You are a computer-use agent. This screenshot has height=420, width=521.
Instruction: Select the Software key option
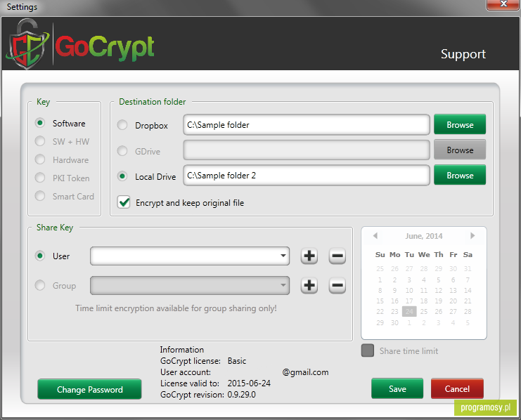pyautogui.click(x=40, y=123)
